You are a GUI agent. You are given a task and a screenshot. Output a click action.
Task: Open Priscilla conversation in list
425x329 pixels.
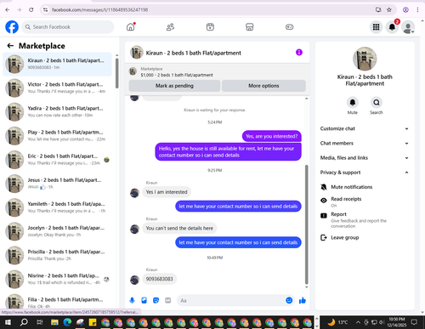[58, 255]
